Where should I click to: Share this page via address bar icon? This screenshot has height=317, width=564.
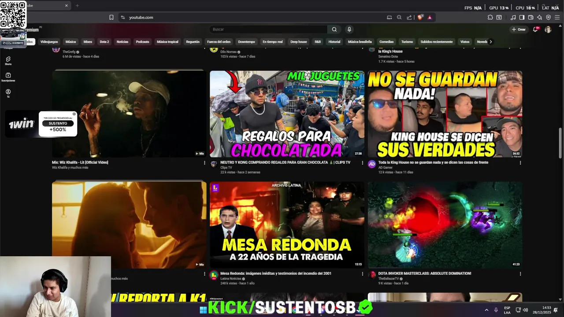[x=409, y=18]
